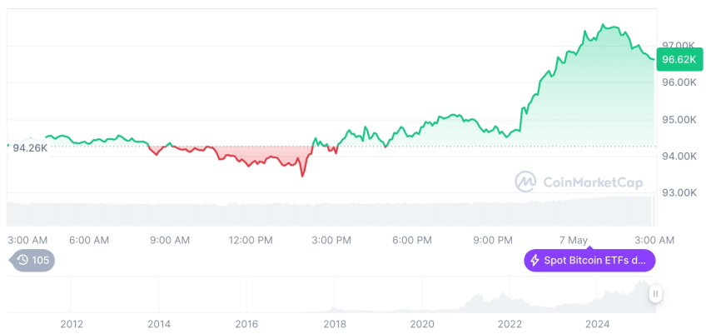The height and width of the screenshot is (334, 716).
Task: Click the lightning bolt icon on the purple tag
Action: 535,261
